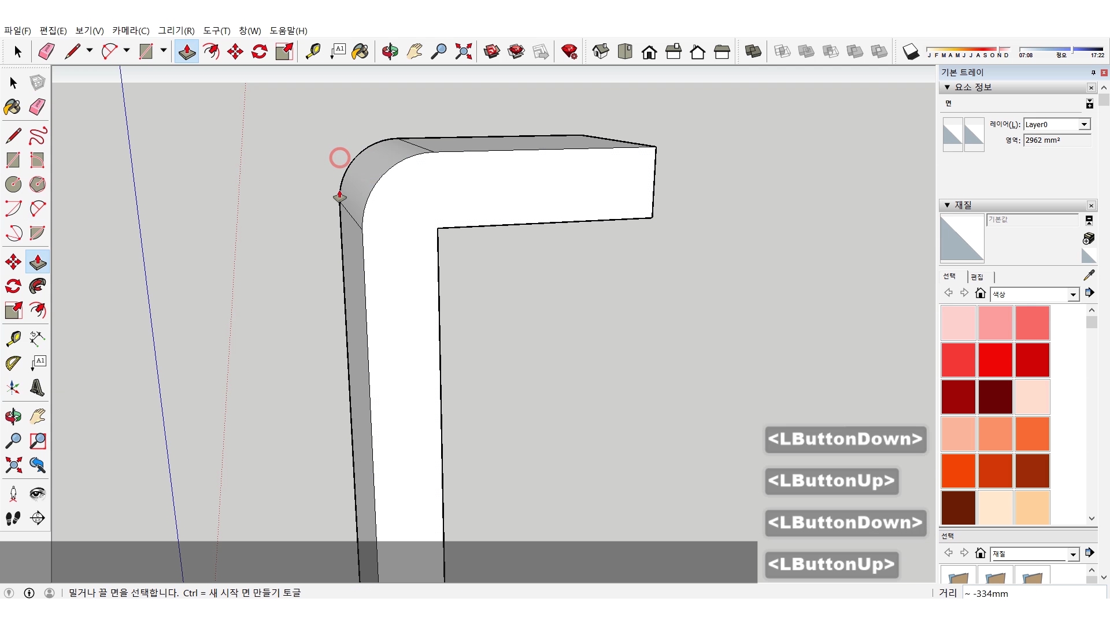Activate the Move tool in left toolbar
Image resolution: width=1110 pixels, height=624 pixels.
point(13,262)
